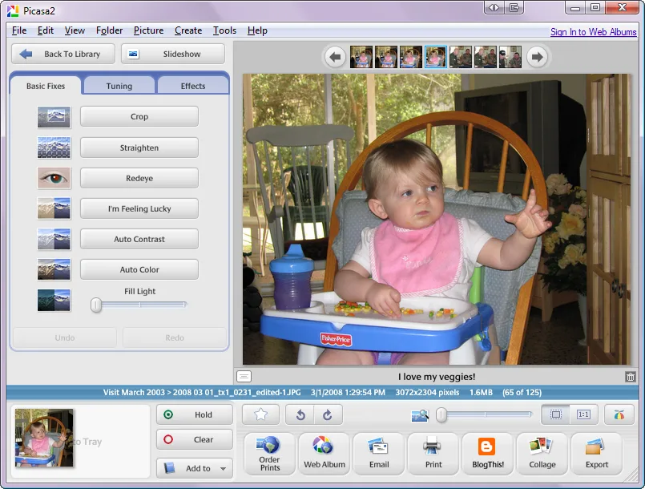Viewport: 645px width, 489px height.
Task: Expand the Add to dropdown arrow
Action: pos(223,468)
